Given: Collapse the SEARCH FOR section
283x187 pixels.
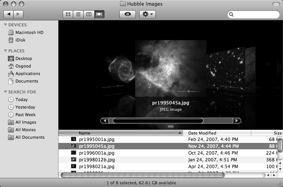Looking at the screenshot, I should pos(5,92).
